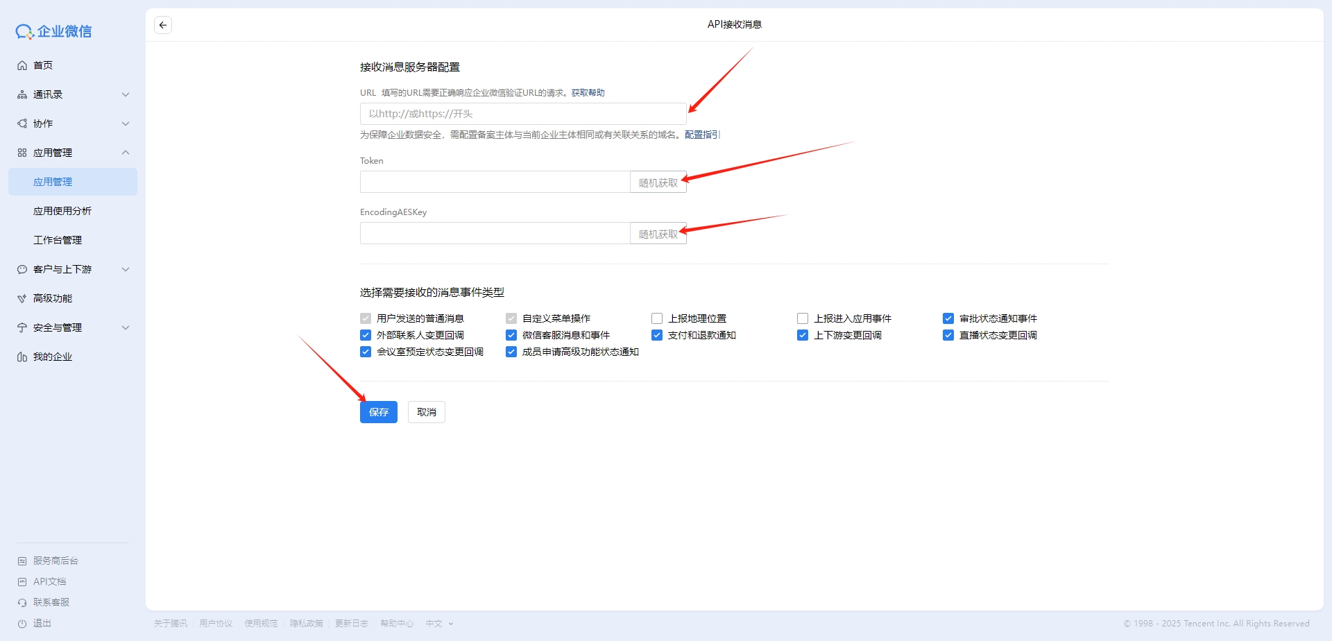This screenshot has width=1332, height=641.
Task: Click the 企业微信 logo icon
Action: tap(24, 32)
